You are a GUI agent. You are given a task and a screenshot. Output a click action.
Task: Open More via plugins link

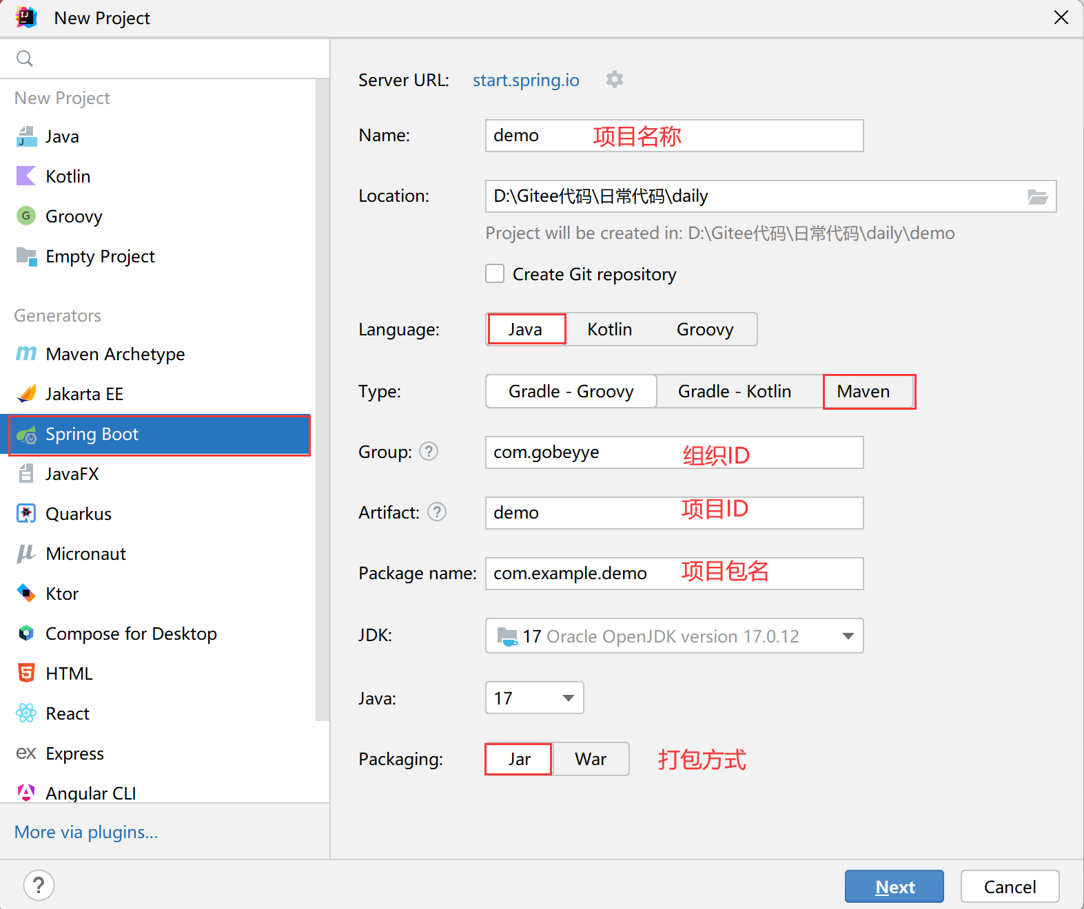pyautogui.click(x=86, y=832)
